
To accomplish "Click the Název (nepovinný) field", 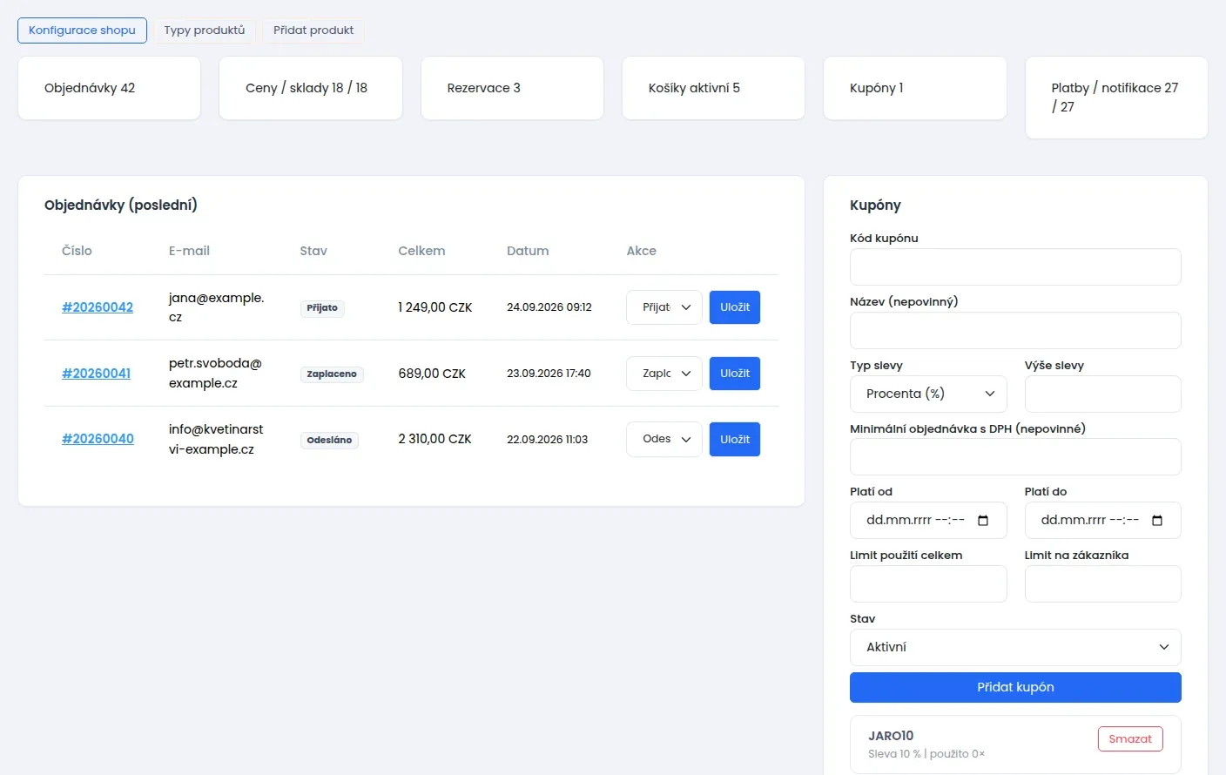I will pos(1015,331).
